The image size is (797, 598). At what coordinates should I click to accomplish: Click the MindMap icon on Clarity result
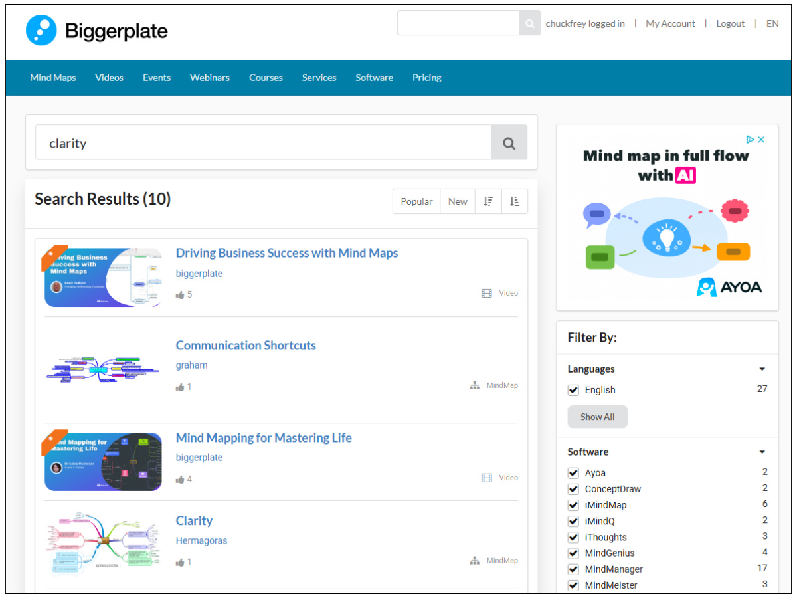click(x=474, y=561)
